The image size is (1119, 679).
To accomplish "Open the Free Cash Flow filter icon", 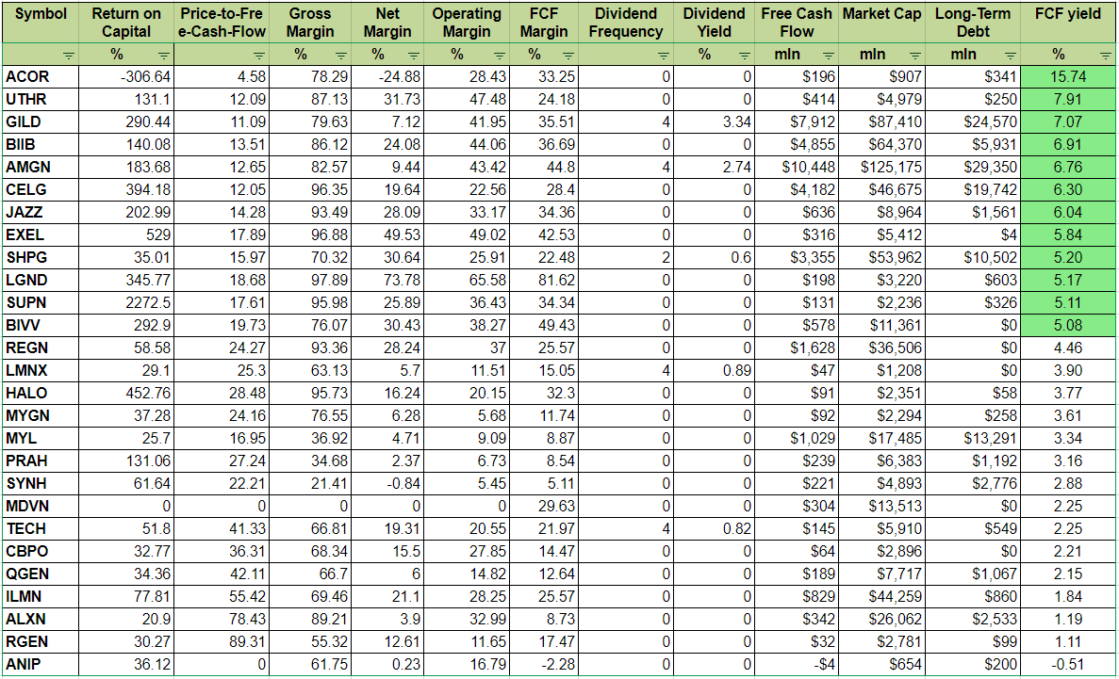I will 828,55.
